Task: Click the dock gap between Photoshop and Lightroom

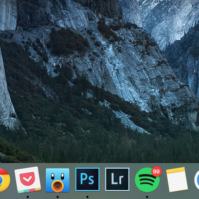Action: point(102,179)
